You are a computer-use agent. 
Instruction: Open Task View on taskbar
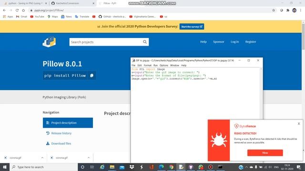(x=92, y=167)
